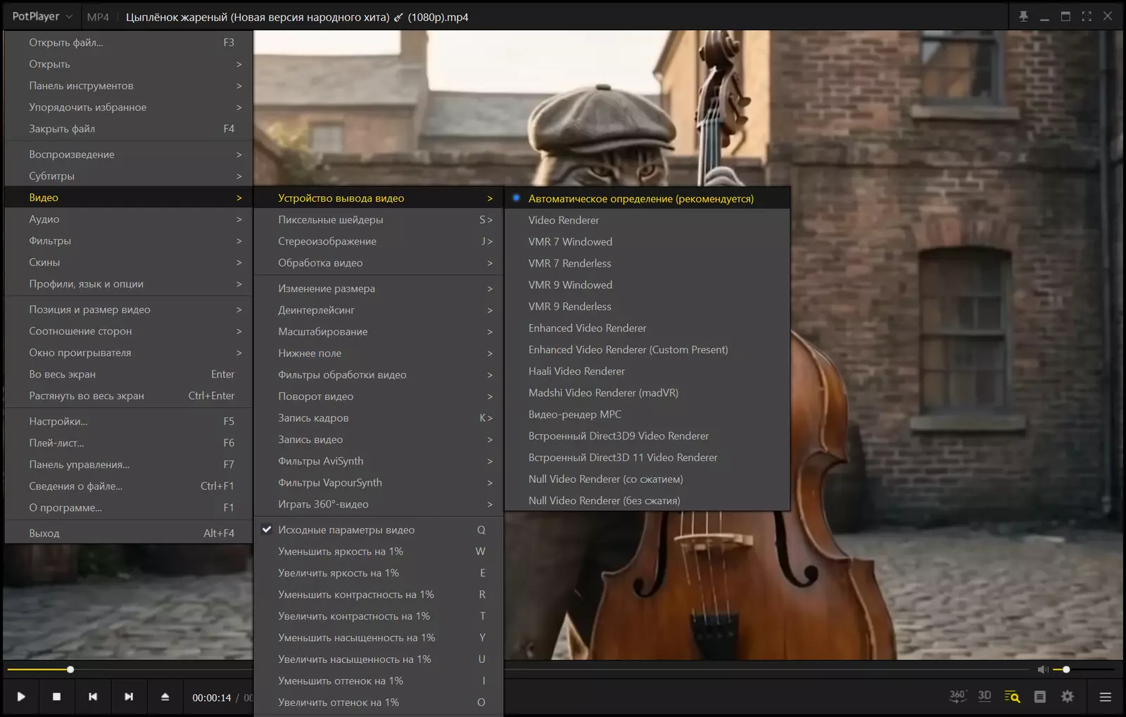This screenshot has height=717, width=1126.
Task: Click the Play button
Action: click(21, 697)
